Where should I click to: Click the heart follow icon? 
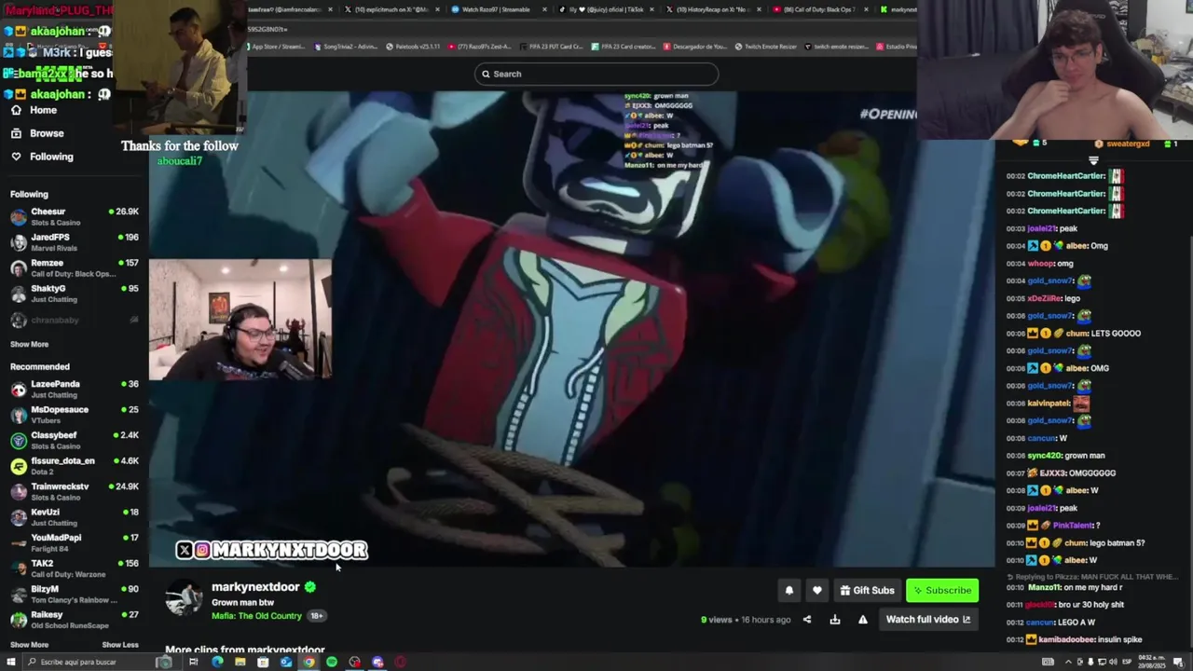[x=816, y=590]
